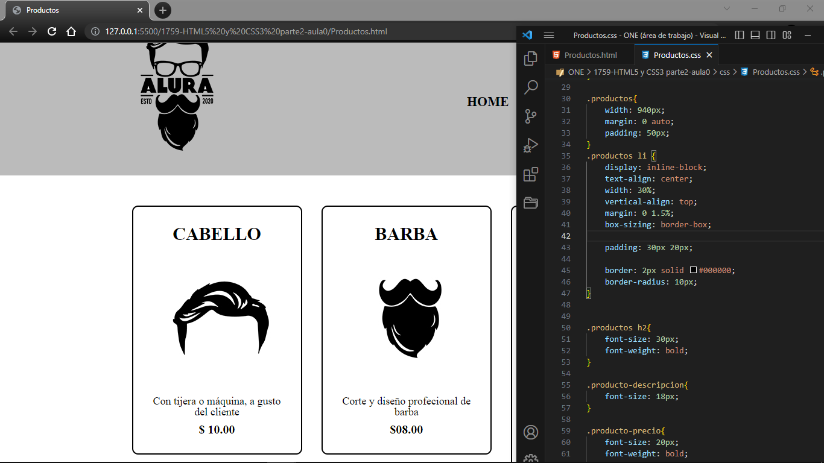Open a new browser tab
Viewport: 824px width, 463px height.
pos(162,10)
